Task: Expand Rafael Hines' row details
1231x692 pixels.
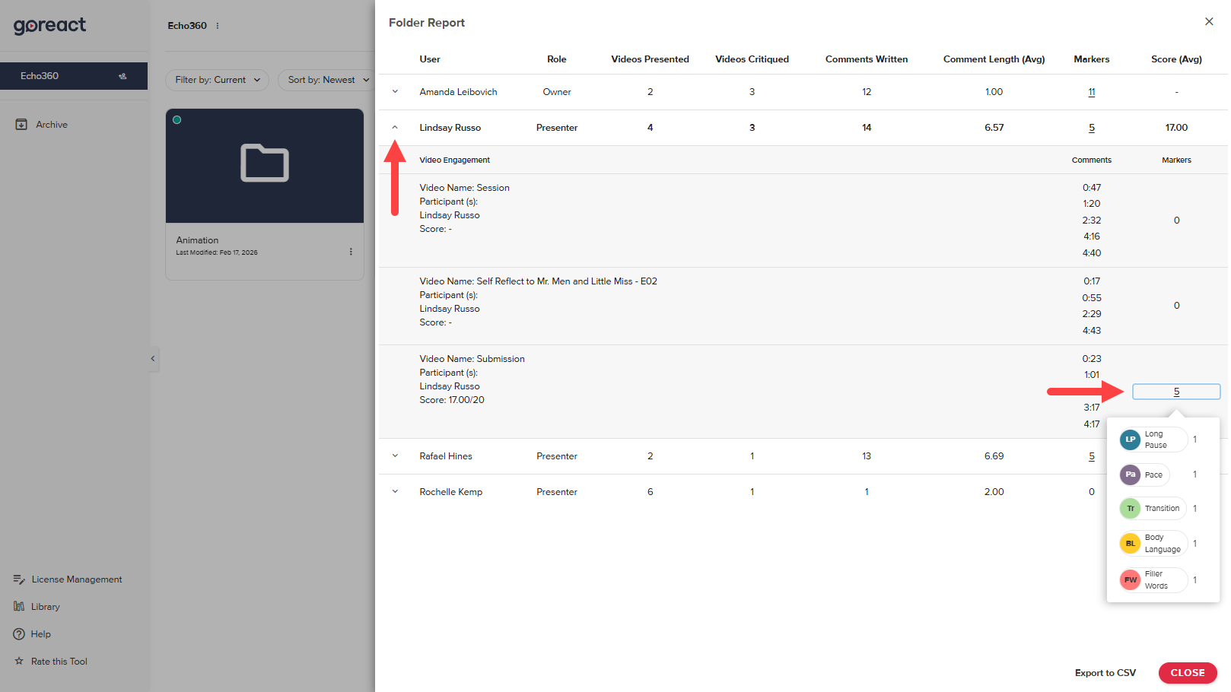Action: pyautogui.click(x=395, y=456)
